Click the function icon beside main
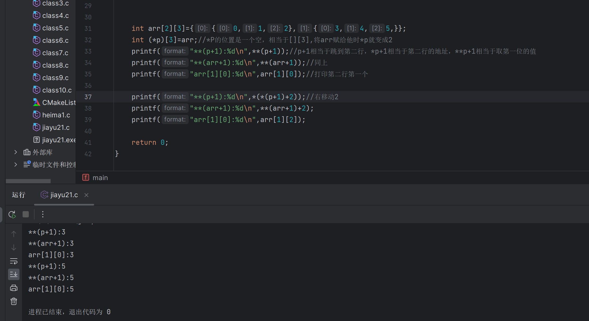 tap(86, 177)
